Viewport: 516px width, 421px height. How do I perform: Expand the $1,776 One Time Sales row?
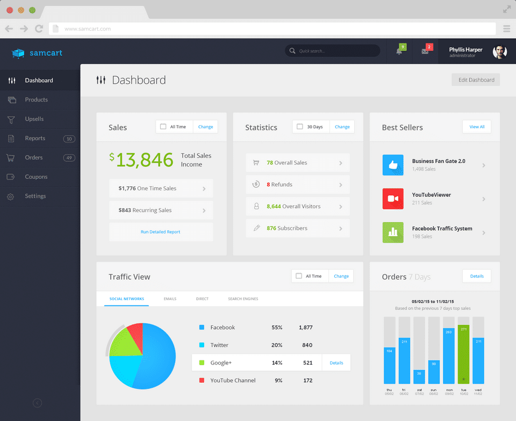coord(161,188)
